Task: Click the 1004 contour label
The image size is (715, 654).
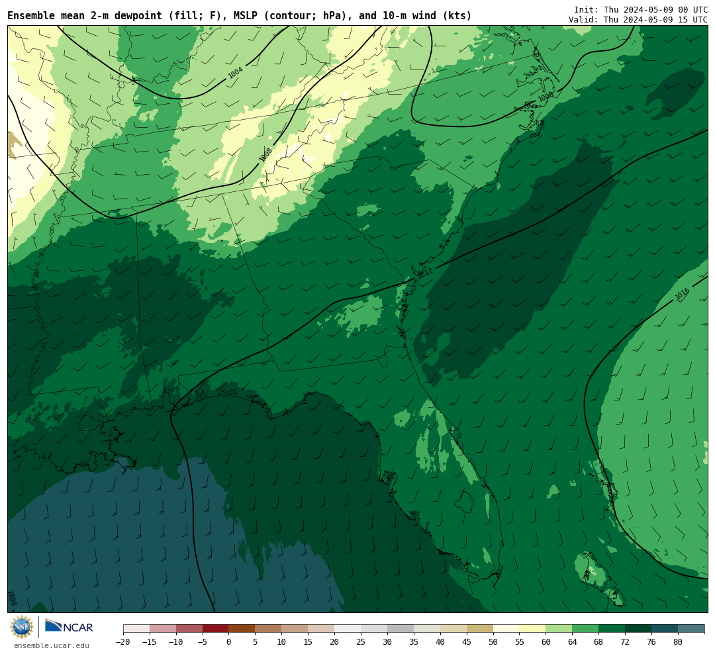Action: [x=235, y=73]
